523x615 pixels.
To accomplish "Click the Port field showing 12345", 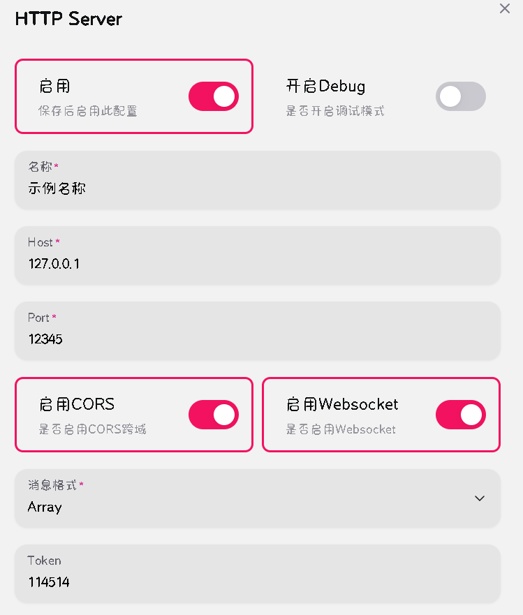I will tap(257, 339).
